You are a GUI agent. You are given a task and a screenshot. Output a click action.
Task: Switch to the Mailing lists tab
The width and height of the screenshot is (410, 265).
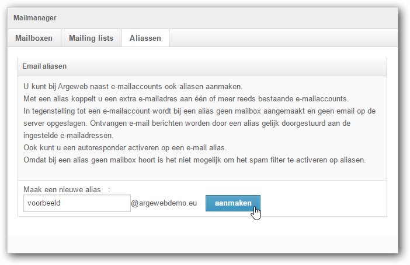click(91, 38)
